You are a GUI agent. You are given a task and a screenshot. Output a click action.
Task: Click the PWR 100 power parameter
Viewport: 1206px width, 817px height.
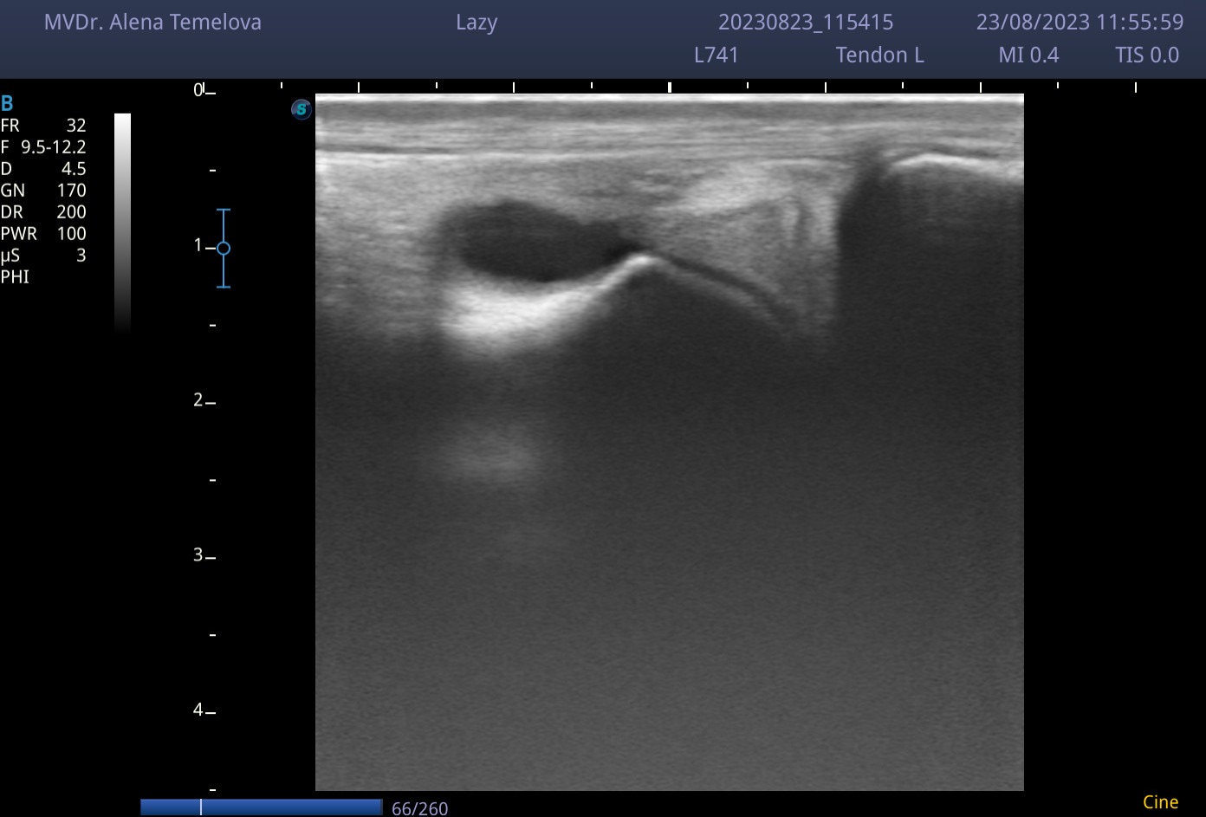pyautogui.click(x=43, y=234)
